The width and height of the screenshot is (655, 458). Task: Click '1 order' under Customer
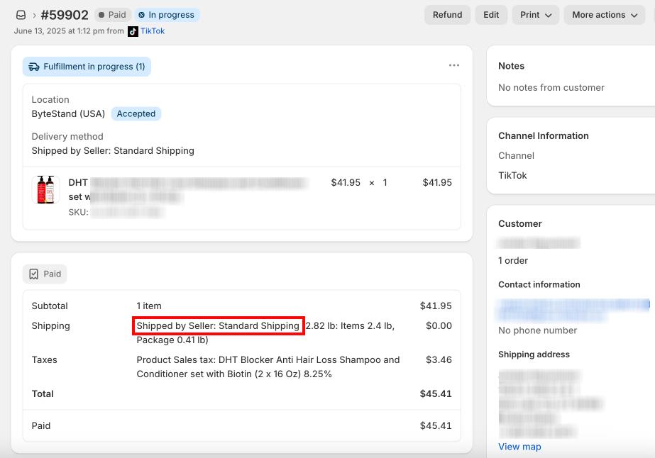513,260
